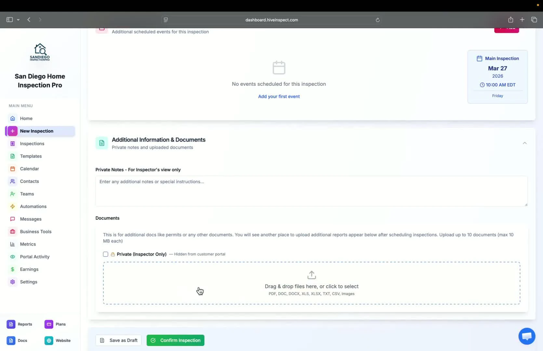Viewport: 543px width, 351px height.
Task: Click the Inspections list icon
Action: (12, 144)
